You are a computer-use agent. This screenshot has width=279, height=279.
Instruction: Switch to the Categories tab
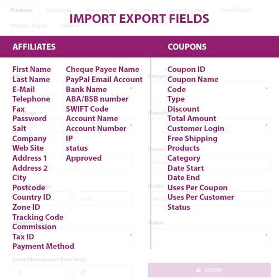coord(59,10)
